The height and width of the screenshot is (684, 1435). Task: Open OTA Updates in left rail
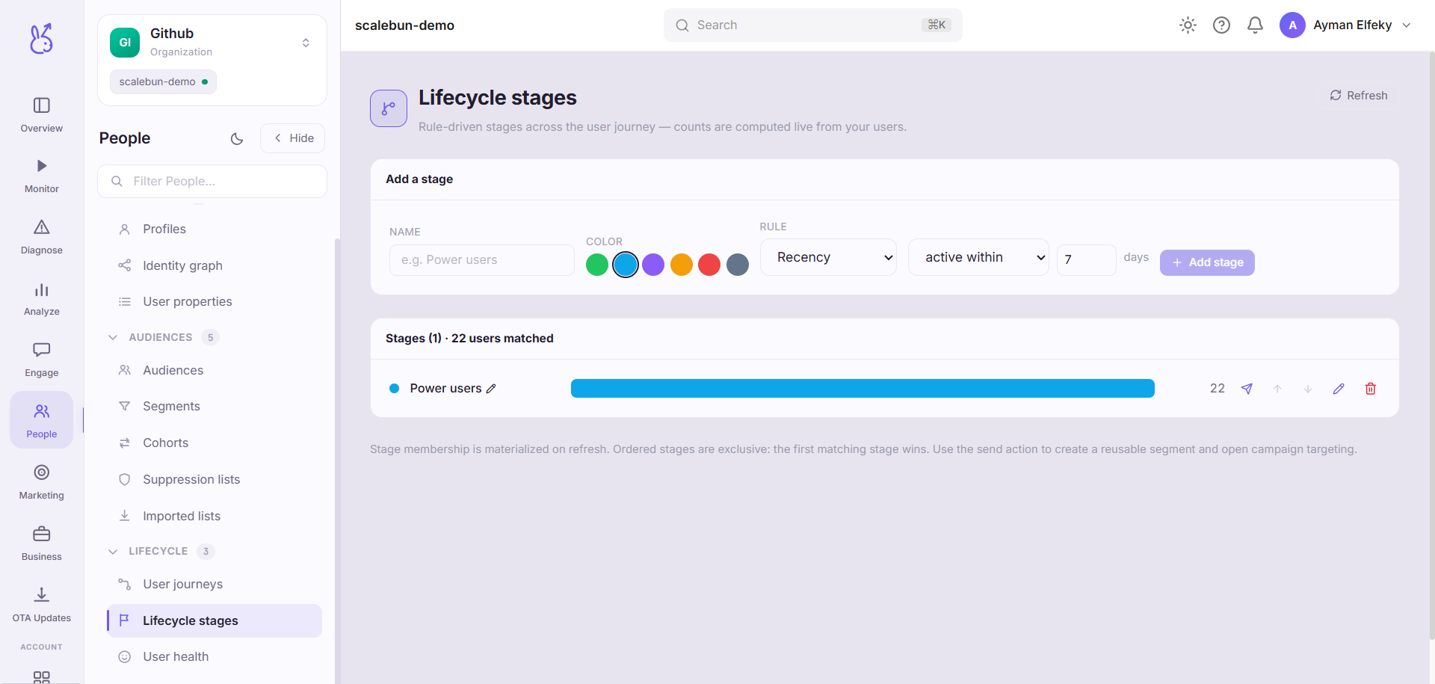[x=42, y=605]
